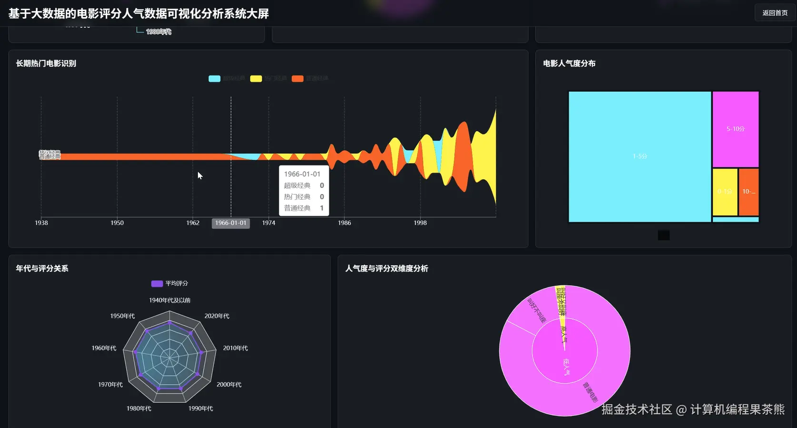Click the highlighted 1966-01-01 axis marker
Screen dimensions: 797x428
(x=231, y=223)
